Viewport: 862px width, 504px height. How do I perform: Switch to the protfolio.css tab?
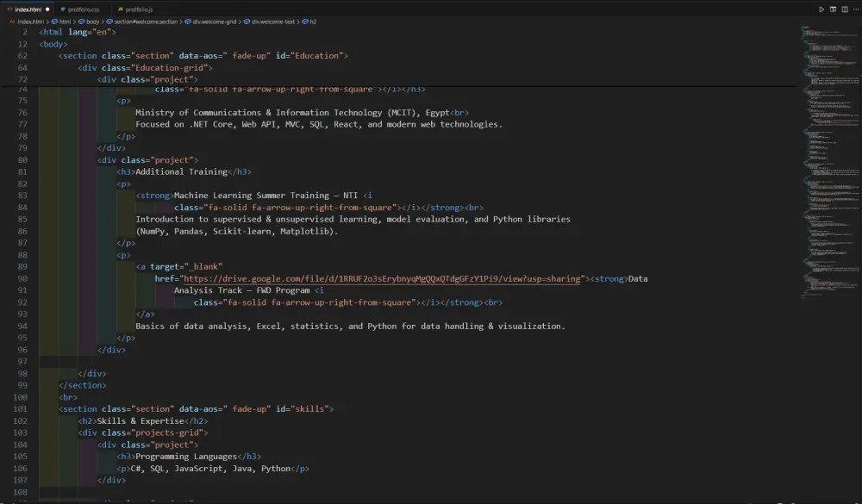click(x=84, y=9)
